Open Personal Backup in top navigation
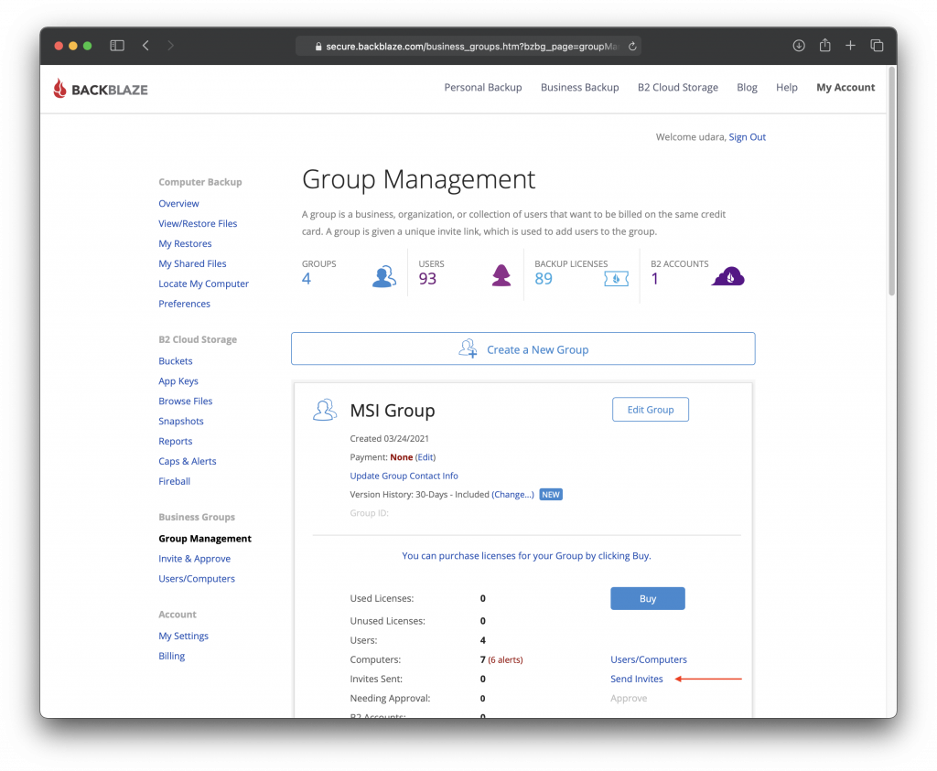937x771 pixels. (483, 87)
